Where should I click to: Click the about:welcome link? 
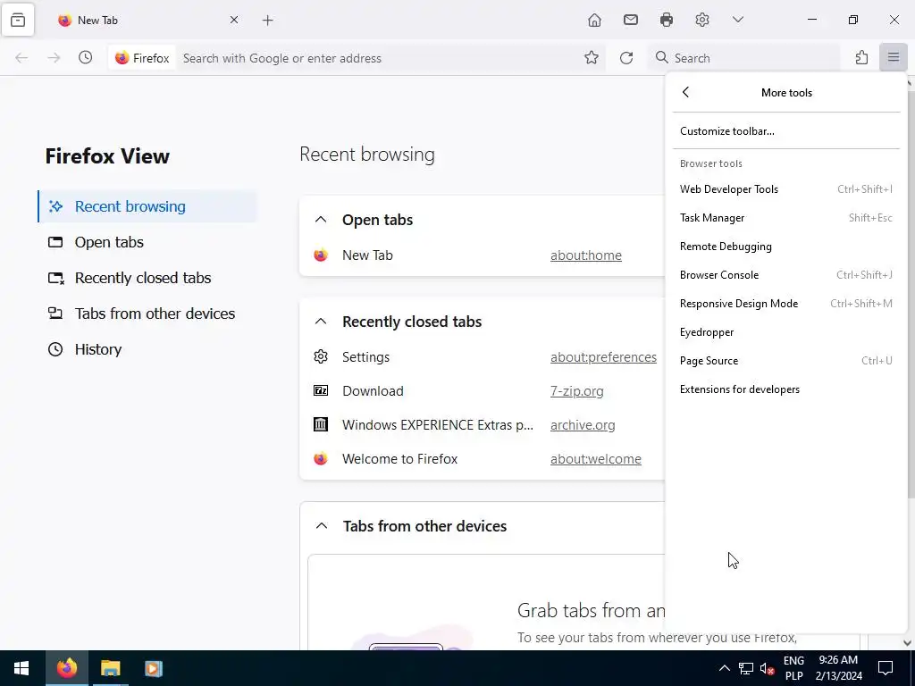pos(595,458)
